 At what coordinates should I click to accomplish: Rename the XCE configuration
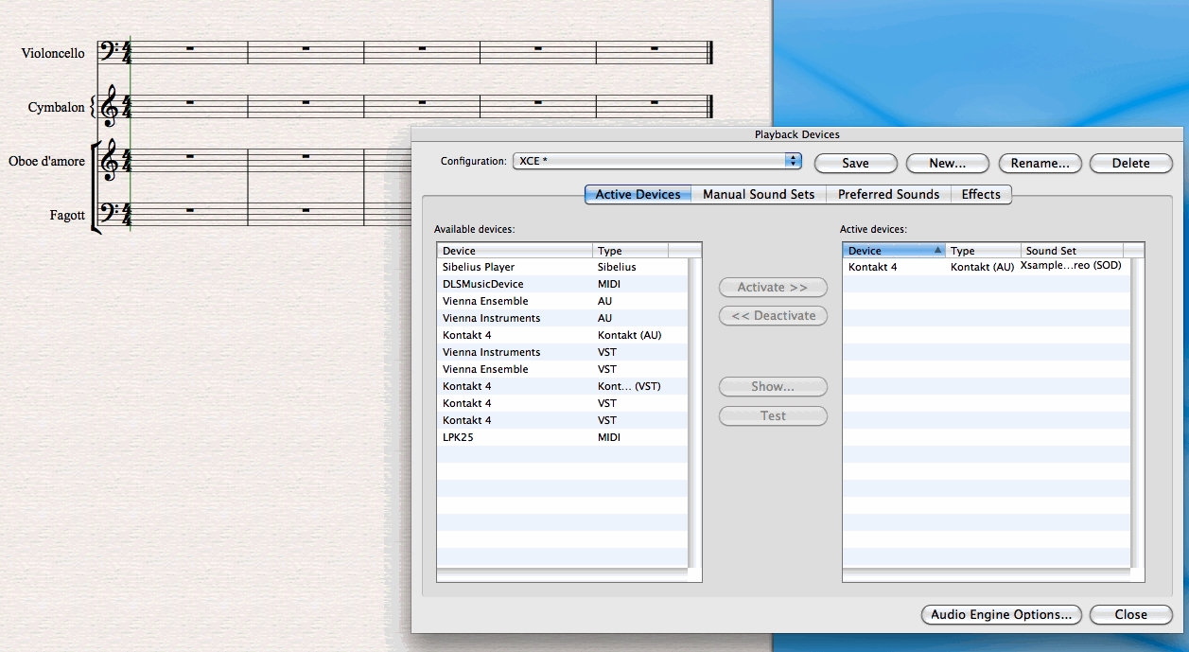tap(1040, 163)
